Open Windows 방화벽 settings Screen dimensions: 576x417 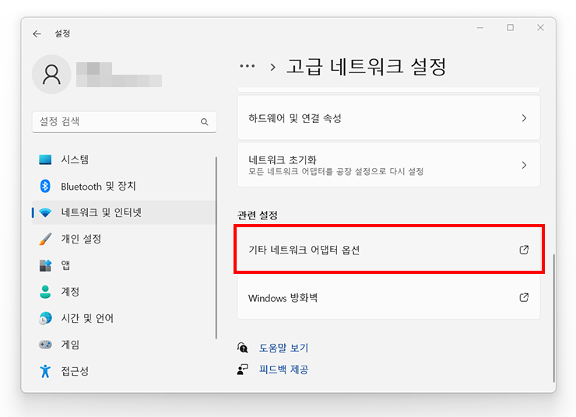point(388,297)
